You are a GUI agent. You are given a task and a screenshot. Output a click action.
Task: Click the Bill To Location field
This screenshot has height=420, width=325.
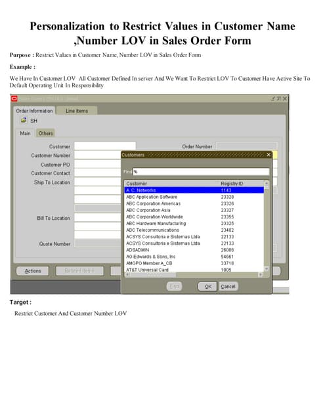98,218
